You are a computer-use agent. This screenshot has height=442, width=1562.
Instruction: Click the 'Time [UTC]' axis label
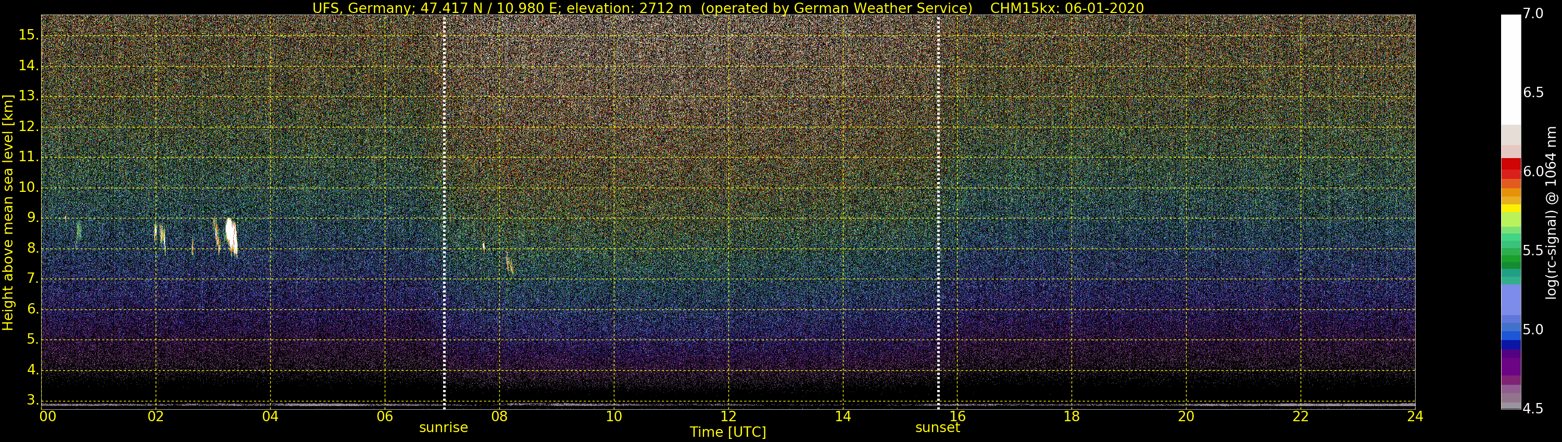point(728,432)
